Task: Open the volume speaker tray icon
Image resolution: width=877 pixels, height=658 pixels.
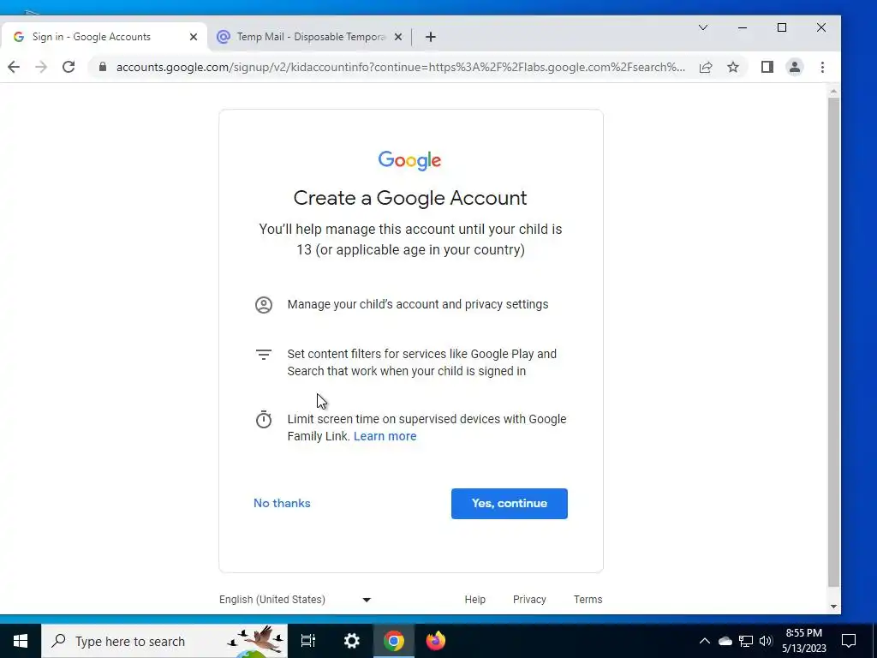Action: pos(766,641)
